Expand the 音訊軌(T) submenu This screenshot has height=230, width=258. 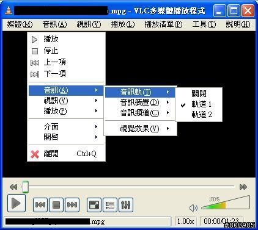pos(140,92)
